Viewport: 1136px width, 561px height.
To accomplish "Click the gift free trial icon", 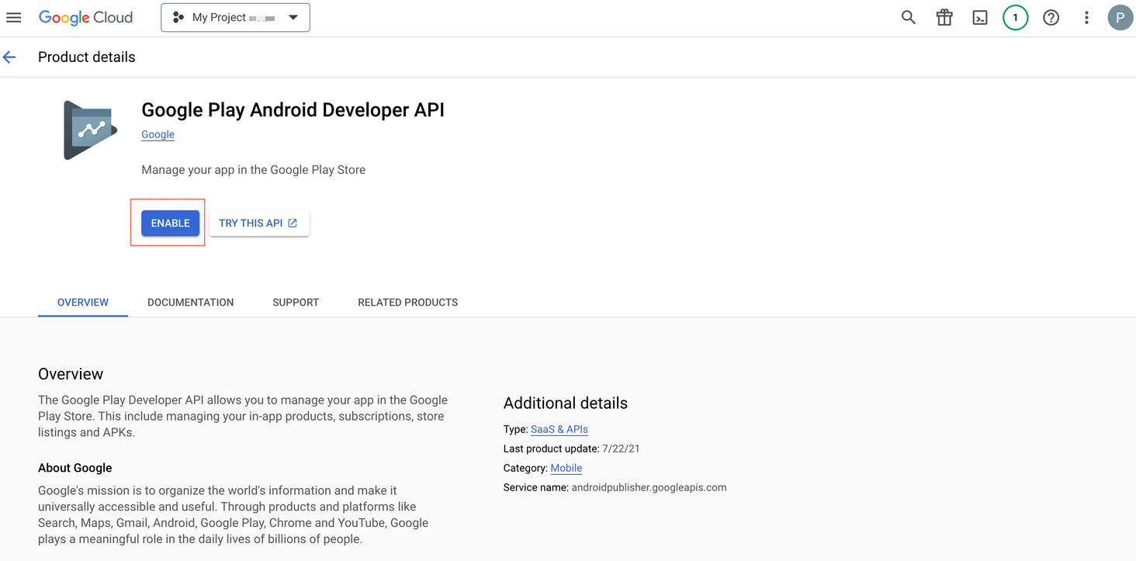I will click(x=944, y=17).
